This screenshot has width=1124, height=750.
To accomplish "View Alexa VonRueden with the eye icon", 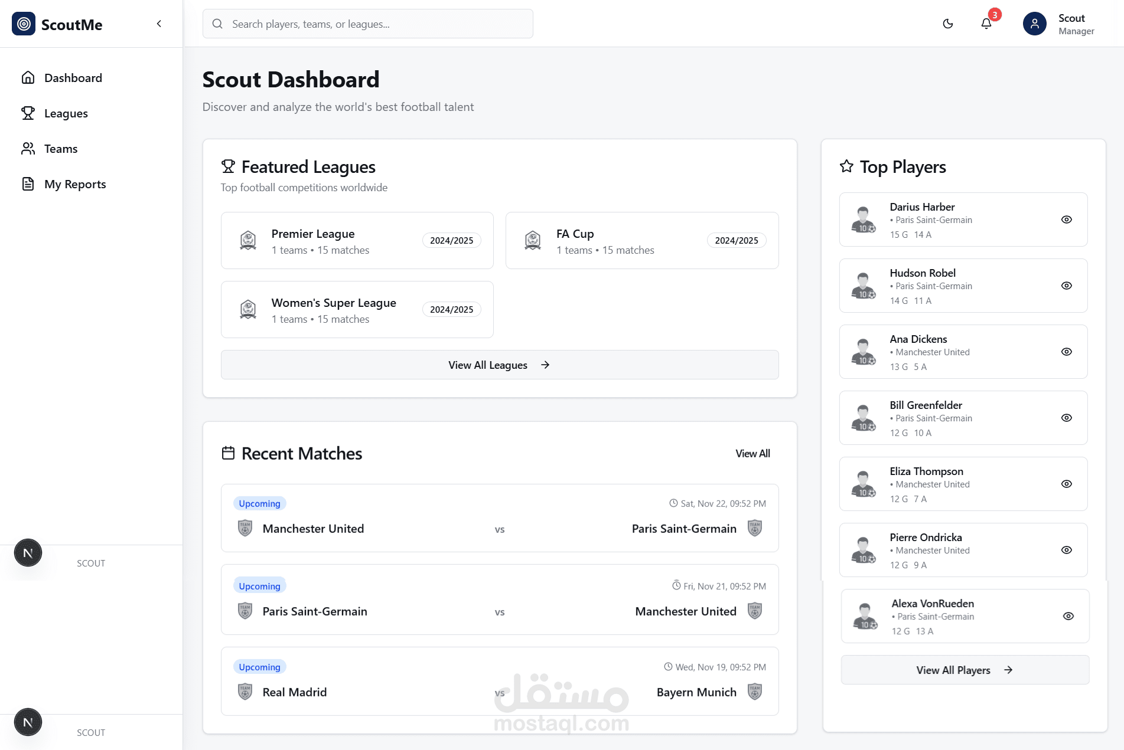I will click(1068, 616).
